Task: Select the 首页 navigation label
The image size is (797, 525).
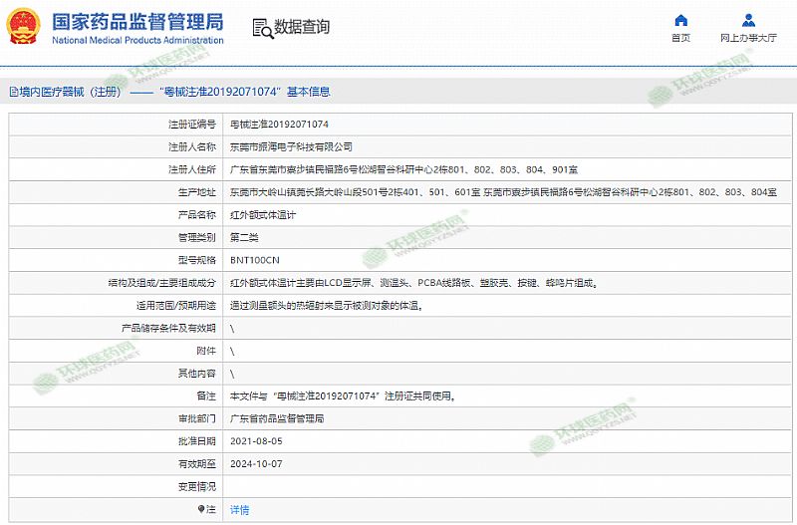Action: coord(680,38)
